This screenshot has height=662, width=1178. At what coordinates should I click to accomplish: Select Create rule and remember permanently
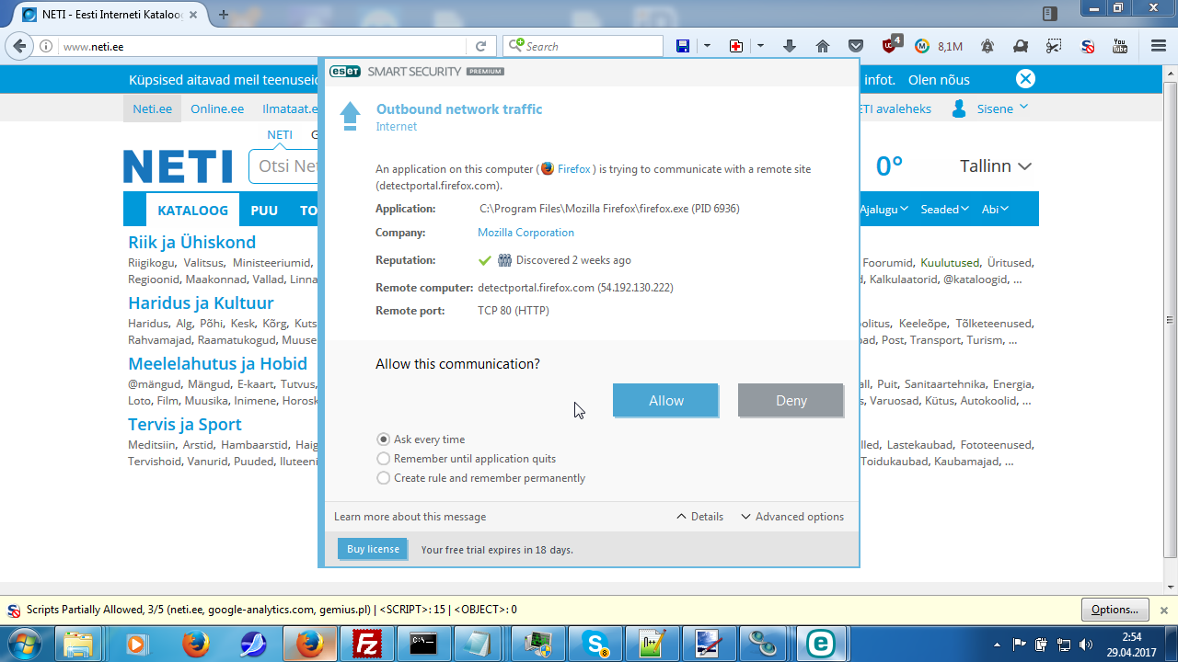pyautogui.click(x=481, y=478)
